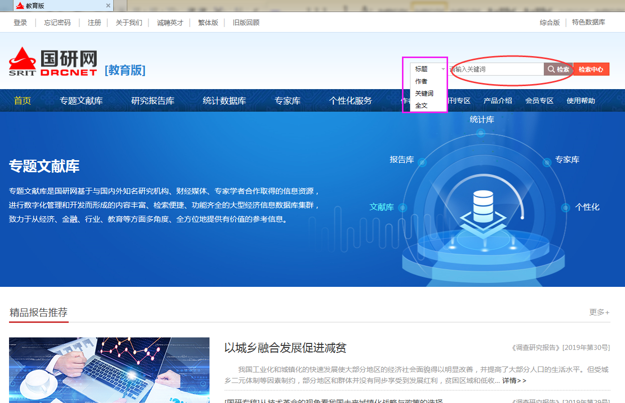Screen dimensions: 625x403
Task: Open the orange 检索中心 button
Action: (x=591, y=70)
